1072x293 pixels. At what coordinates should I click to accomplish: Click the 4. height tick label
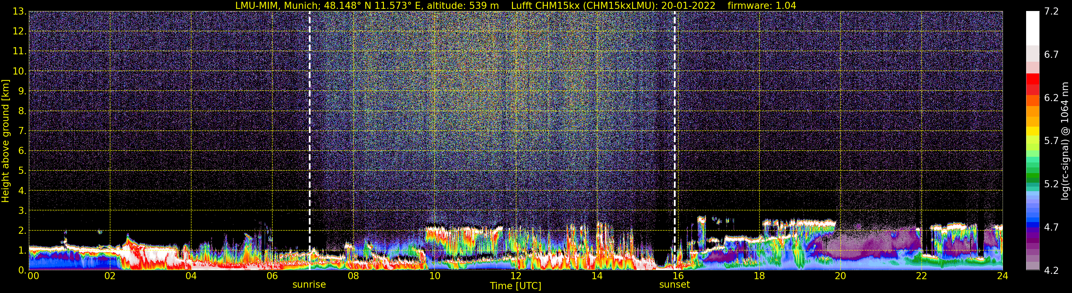coord(22,191)
